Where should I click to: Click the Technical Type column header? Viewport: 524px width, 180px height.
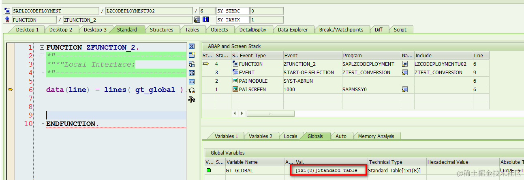point(397,162)
